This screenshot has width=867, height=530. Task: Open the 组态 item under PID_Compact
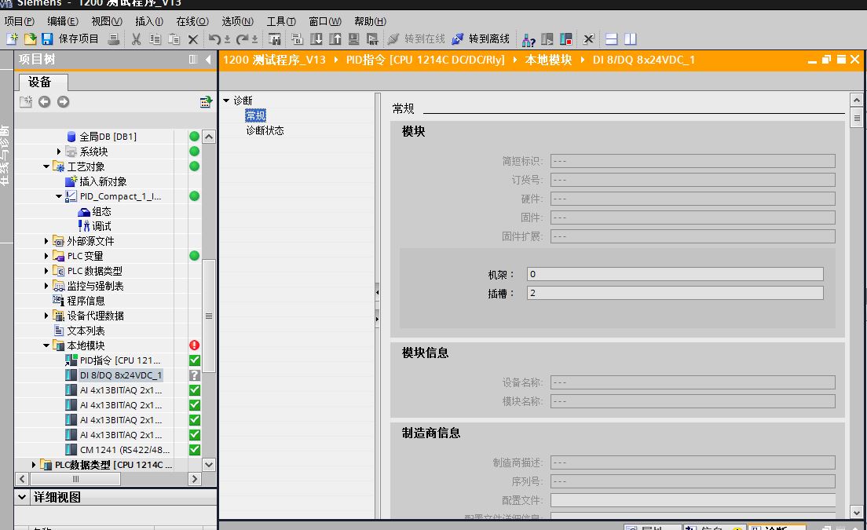pos(101,211)
